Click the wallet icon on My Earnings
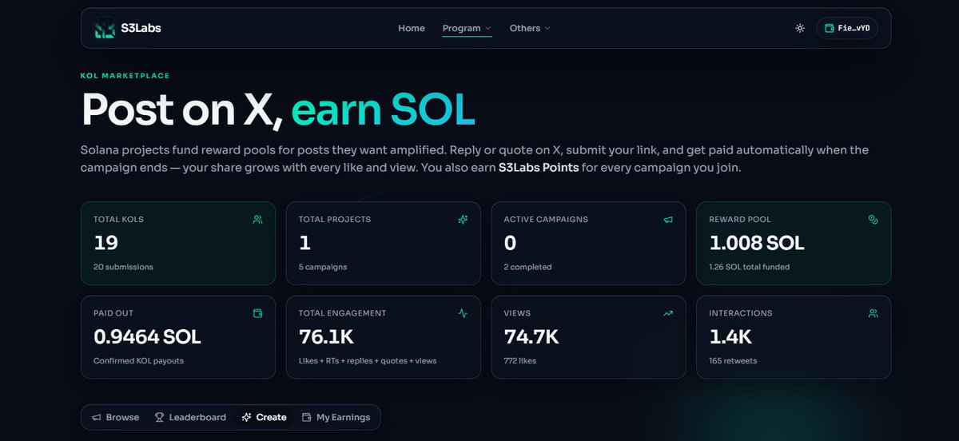The image size is (959, 441). click(x=307, y=417)
